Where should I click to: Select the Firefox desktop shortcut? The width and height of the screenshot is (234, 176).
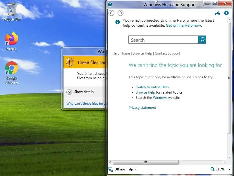coord(12,41)
